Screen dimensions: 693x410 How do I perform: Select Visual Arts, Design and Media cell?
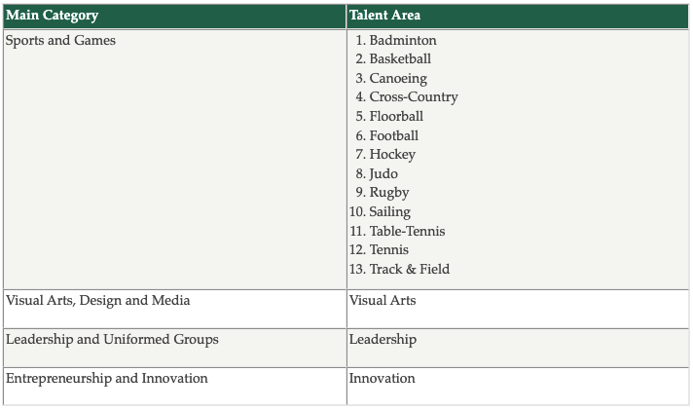174,309
